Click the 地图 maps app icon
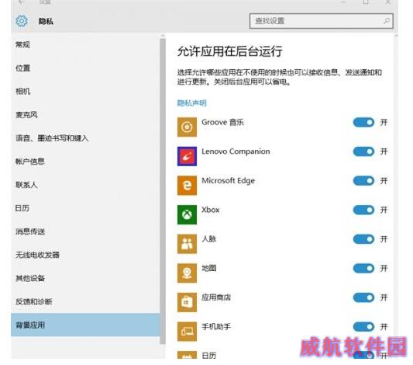Image resolution: width=413 pixels, height=365 pixels. click(187, 273)
